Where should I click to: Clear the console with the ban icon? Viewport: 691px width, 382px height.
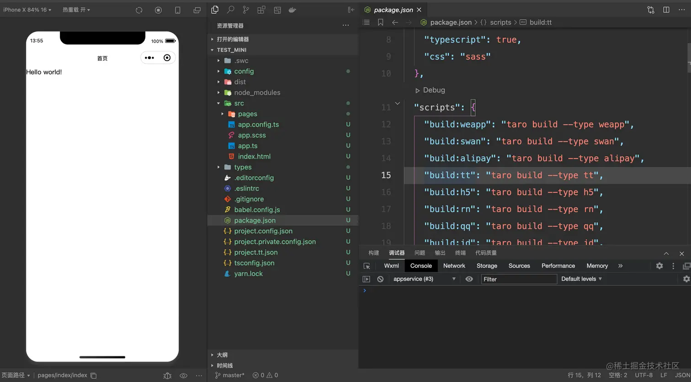click(x=380, y=279)
